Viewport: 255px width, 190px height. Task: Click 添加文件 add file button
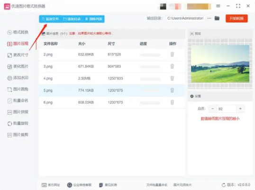50,19
